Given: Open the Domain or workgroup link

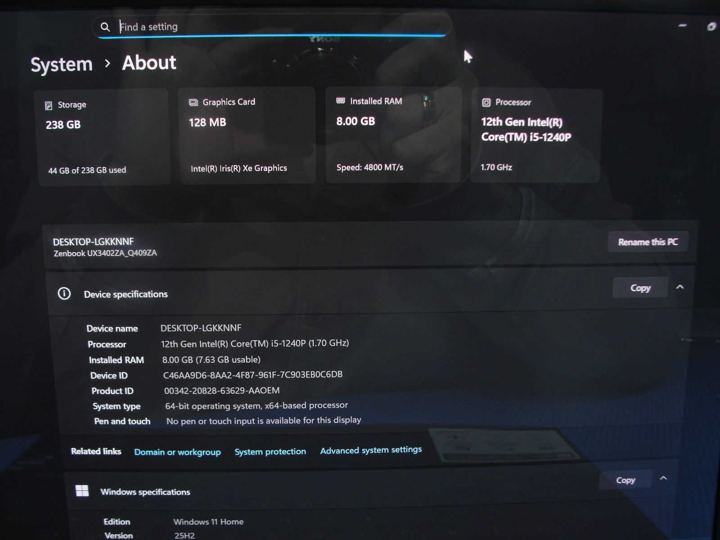Looking at the screenshot, I should tap(177, 452).
